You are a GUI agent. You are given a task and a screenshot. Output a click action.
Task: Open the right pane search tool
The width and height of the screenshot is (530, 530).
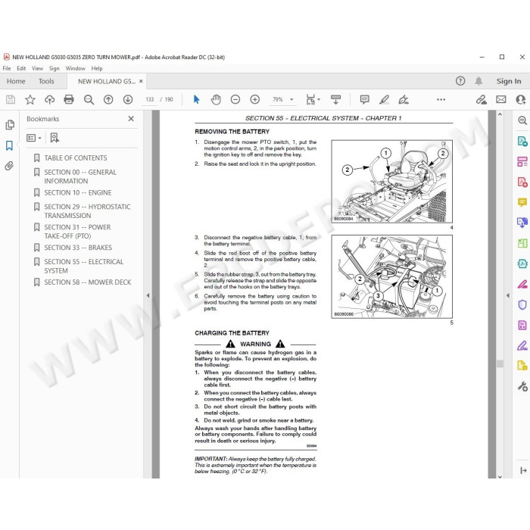522,120
